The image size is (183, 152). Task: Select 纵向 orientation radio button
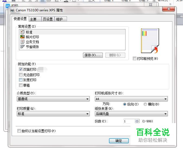click(125, 104)
